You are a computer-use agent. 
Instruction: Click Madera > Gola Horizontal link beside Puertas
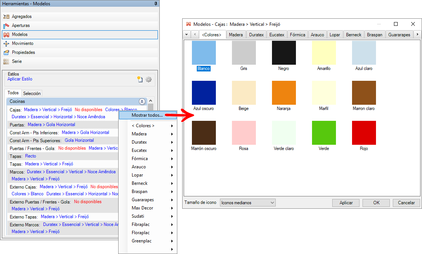[51, 125]
